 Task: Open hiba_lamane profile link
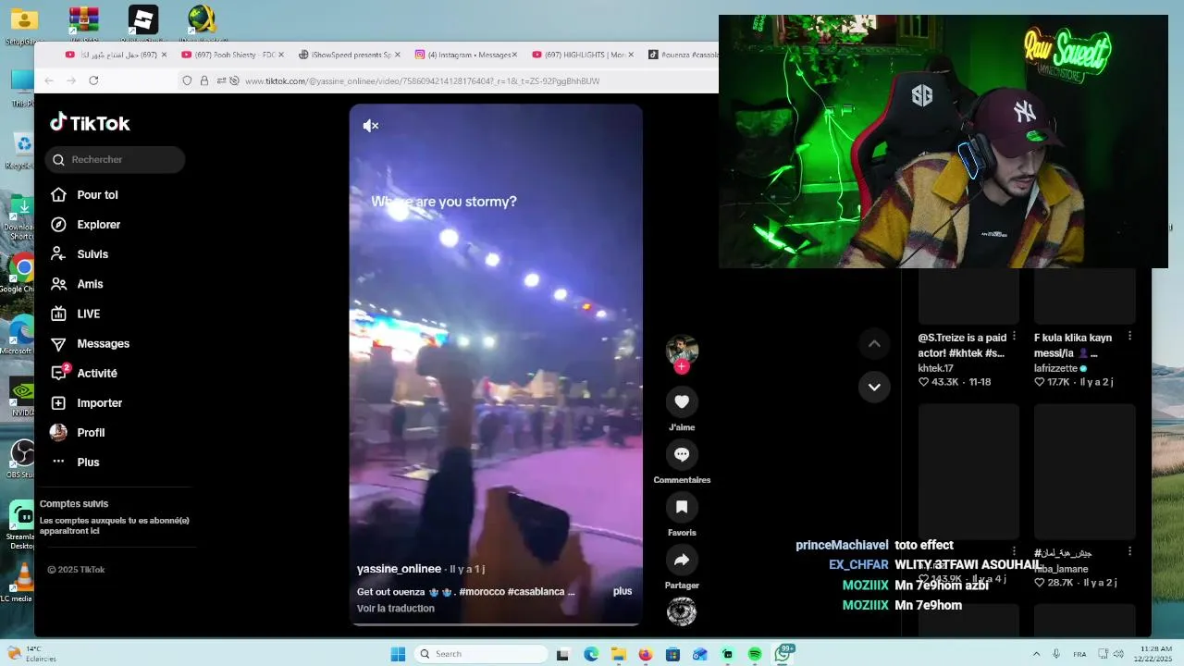(1061, 569)
